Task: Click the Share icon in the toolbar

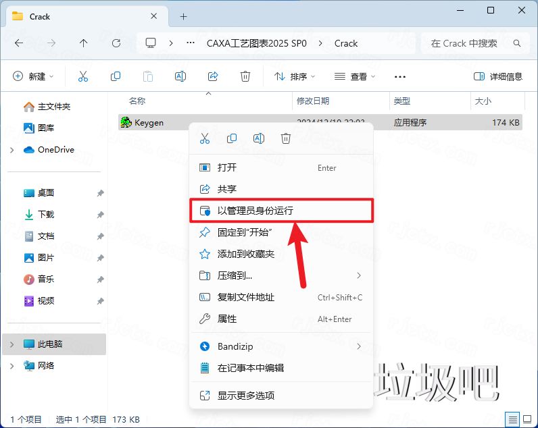Action: point(213,76)
